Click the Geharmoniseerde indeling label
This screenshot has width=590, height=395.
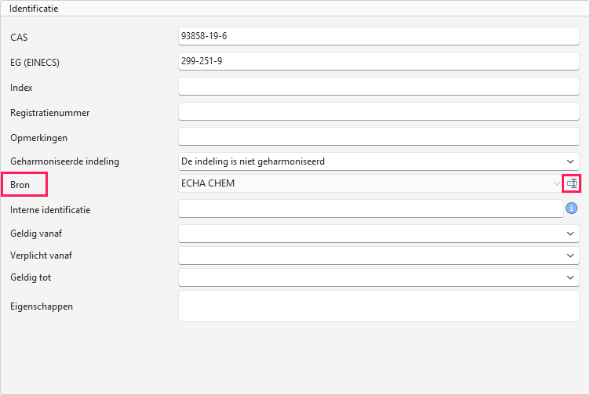tap(64, 161)
